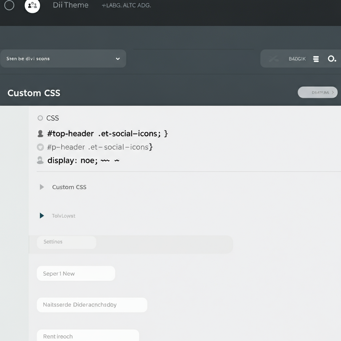This screenshot has height=341, width=341.
Task: Click the Custom CSS header title
Action: [x=34, y=93]
